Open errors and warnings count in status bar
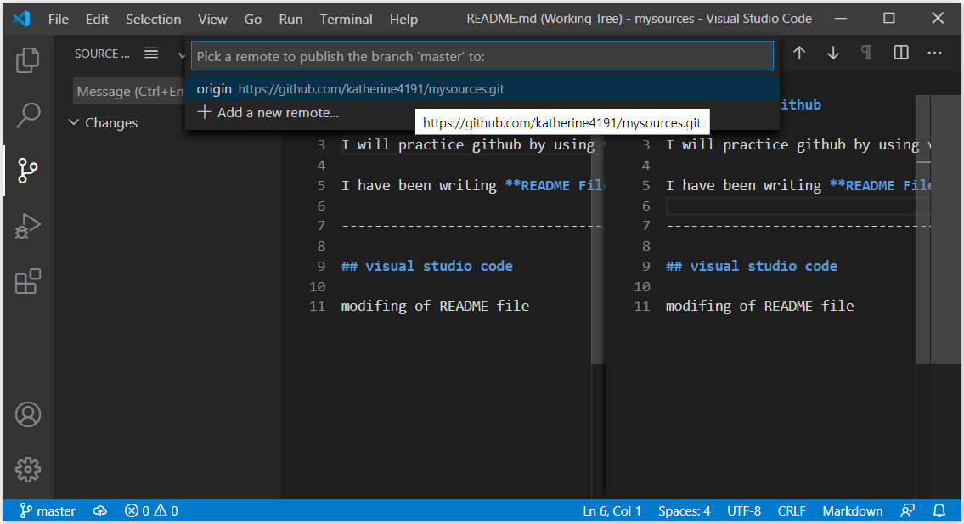This screenshot has width=964, height=524. click(x=151, y=511)
